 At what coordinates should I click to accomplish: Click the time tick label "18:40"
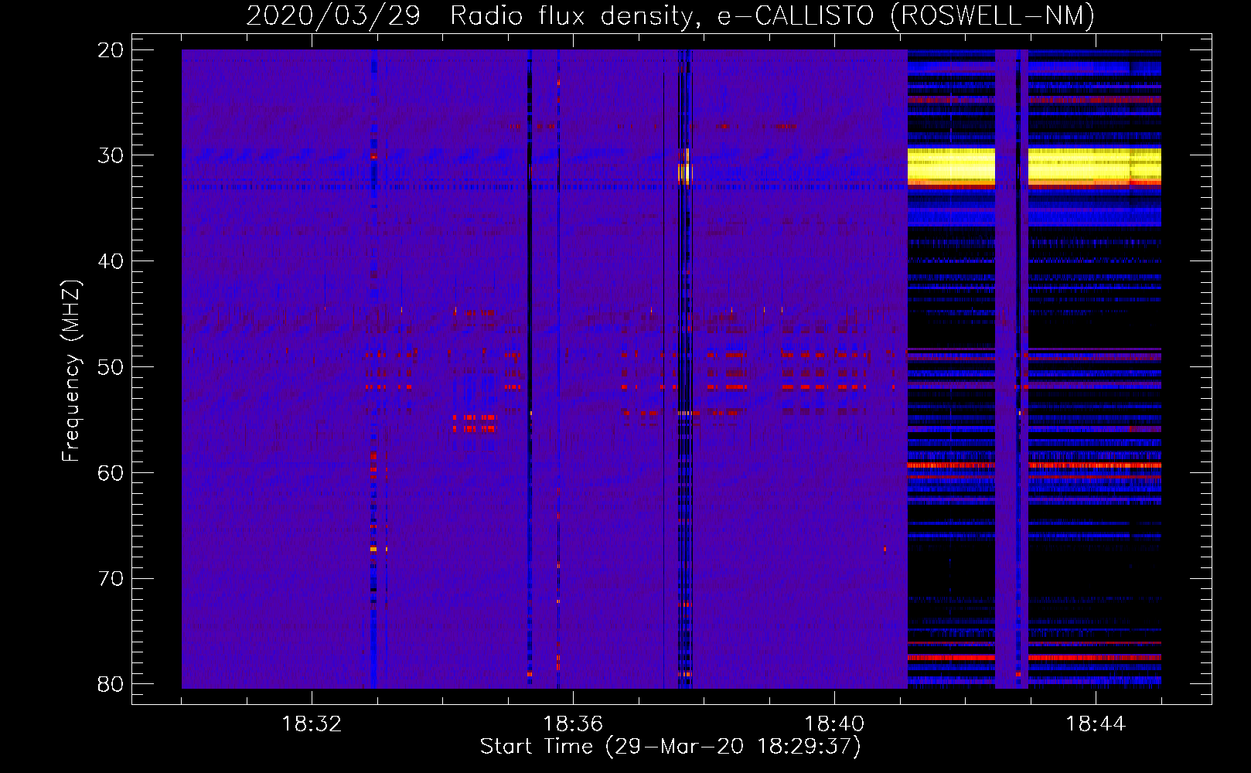click(834, 724)
